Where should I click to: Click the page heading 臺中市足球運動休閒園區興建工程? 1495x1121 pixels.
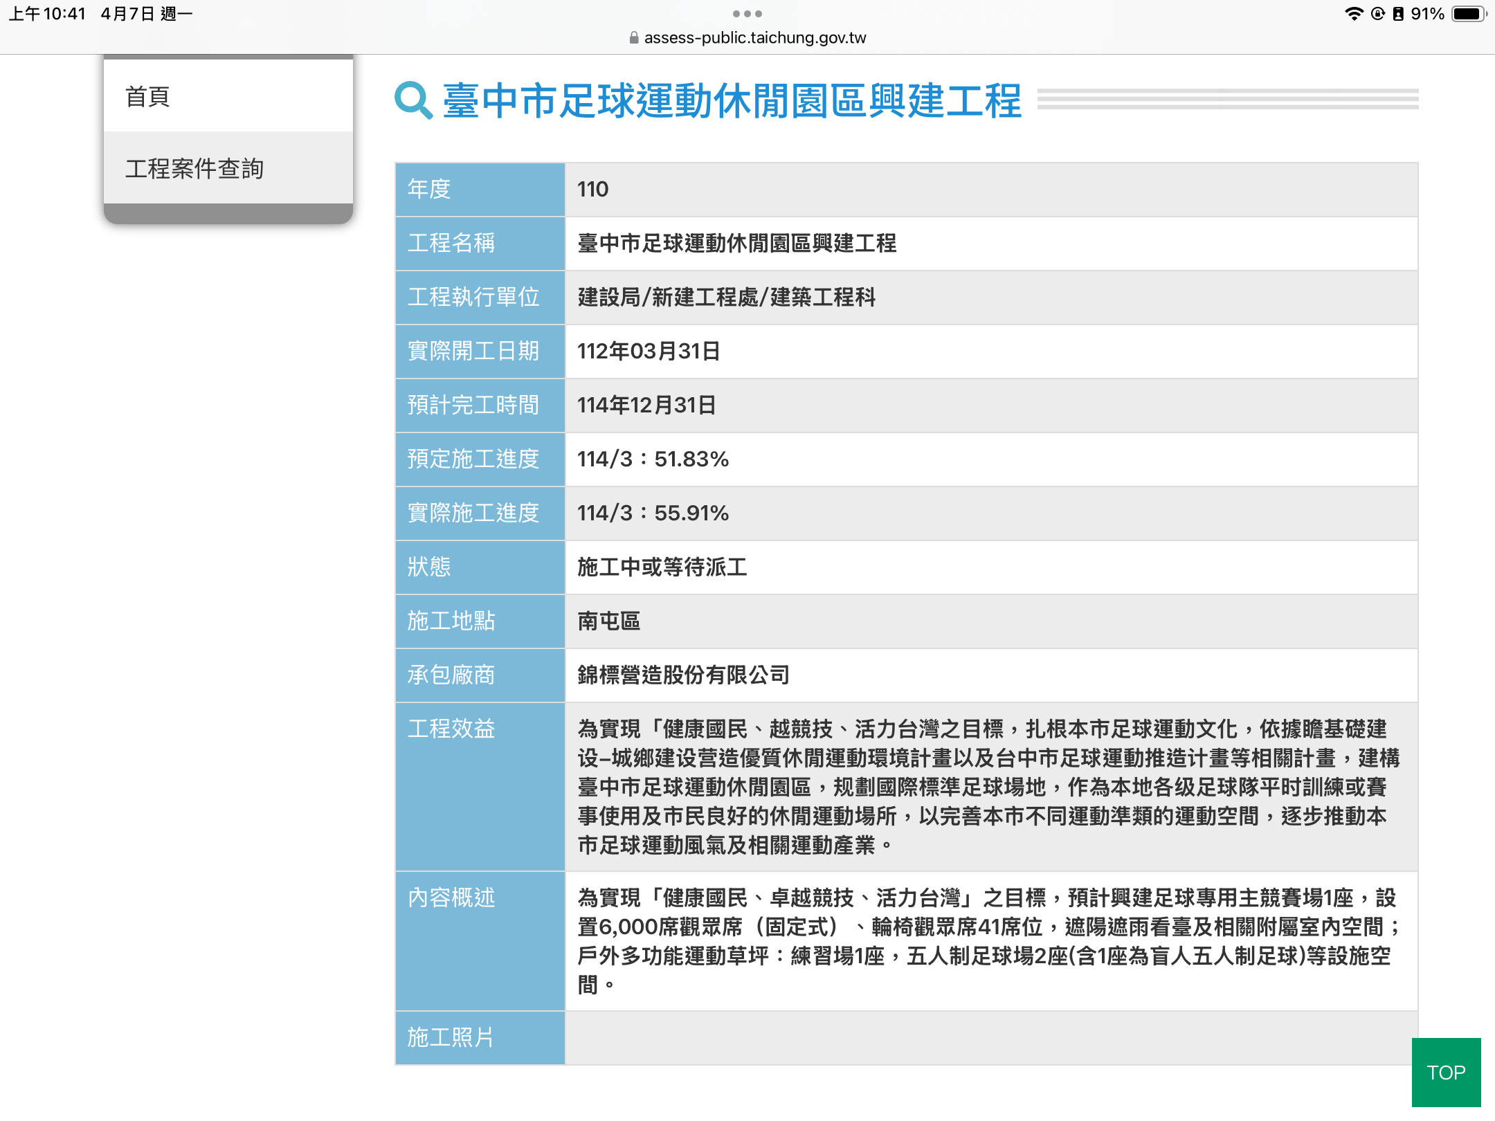pyautogui.click(x=732, y=101)
